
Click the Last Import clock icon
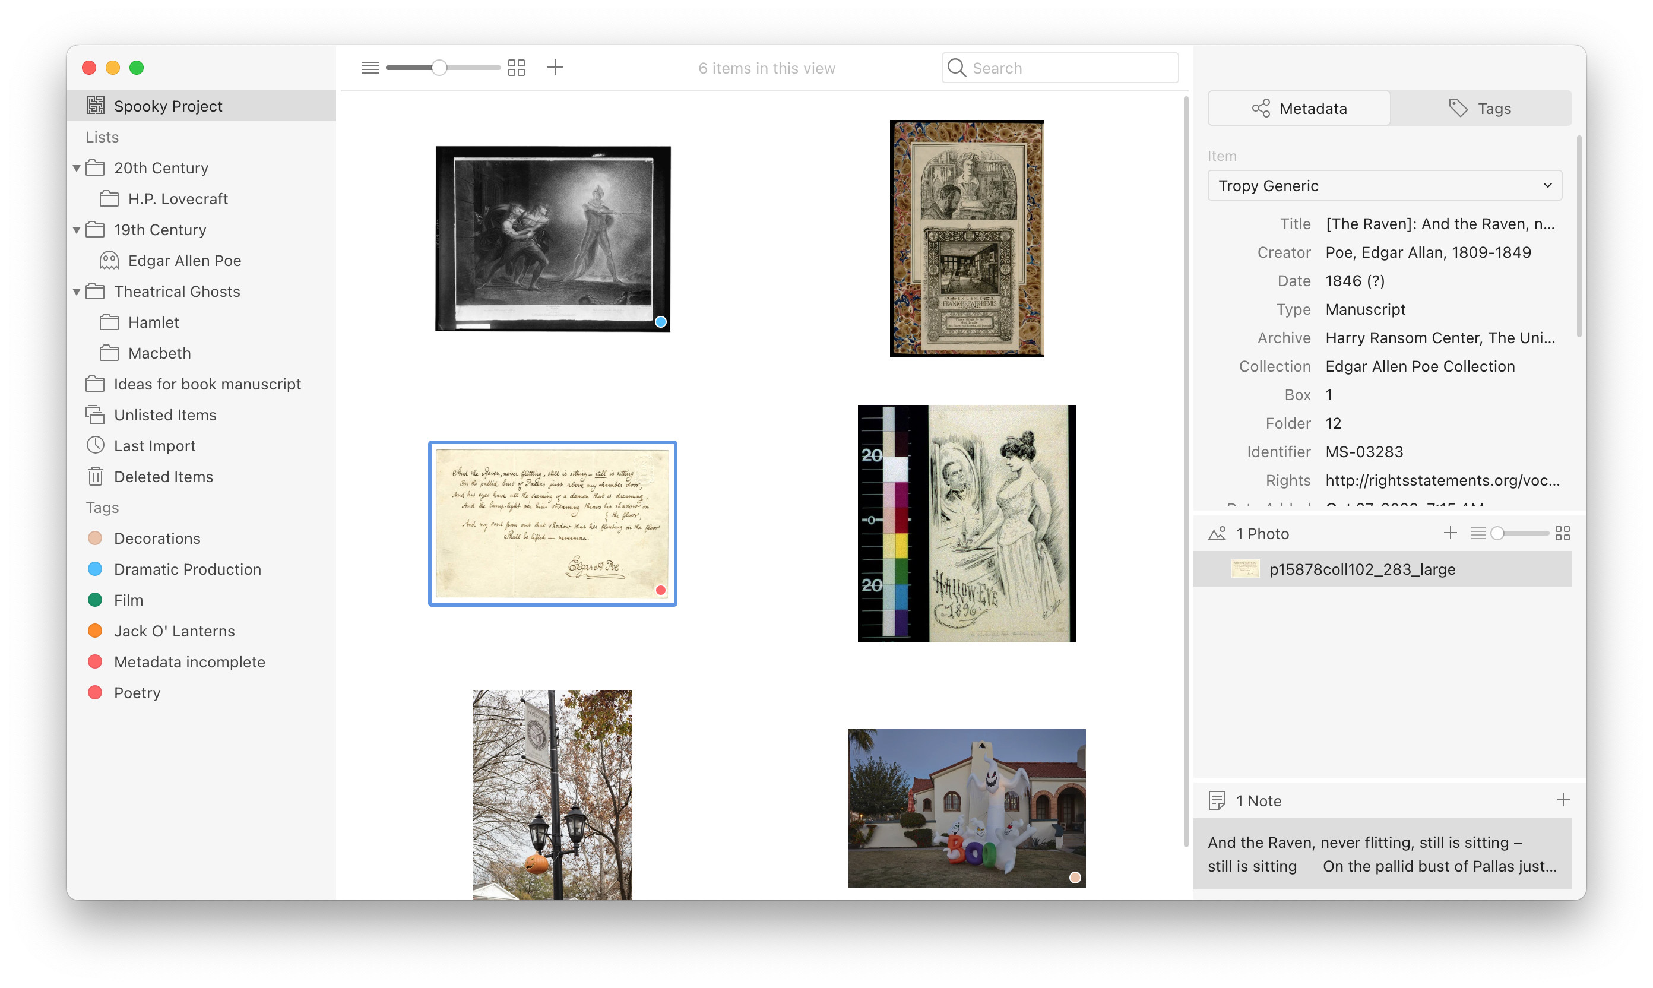pos(95,445)
